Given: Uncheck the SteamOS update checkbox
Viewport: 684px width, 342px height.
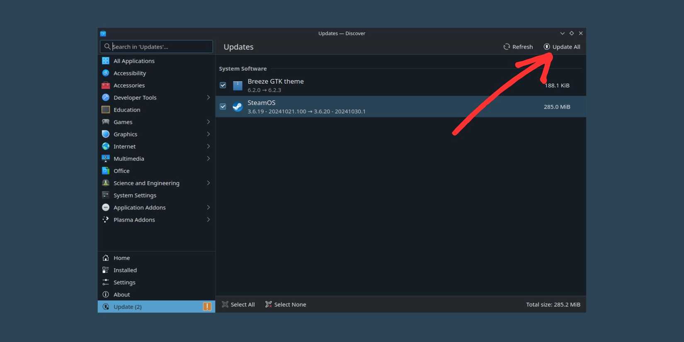Looking at the screenshot, I should 223,107.
